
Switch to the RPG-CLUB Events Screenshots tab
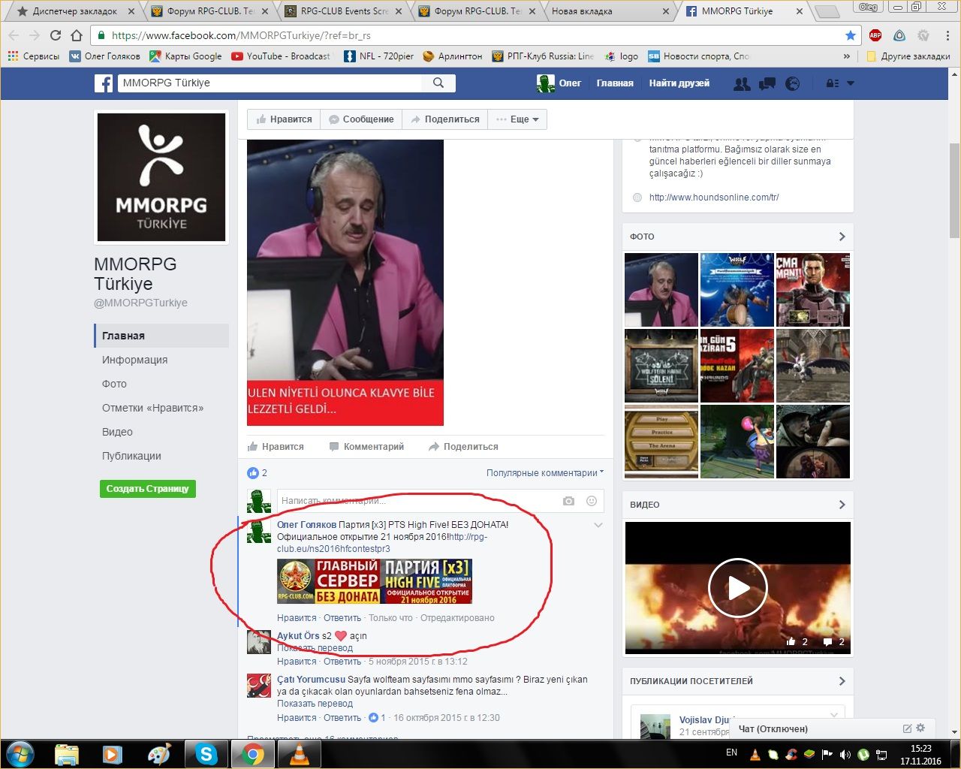click(x=344, y=11)
